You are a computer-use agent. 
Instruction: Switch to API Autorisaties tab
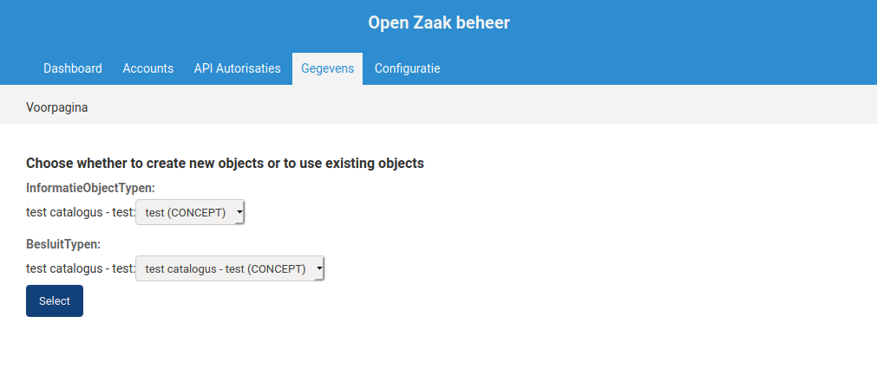coord(237,68)
